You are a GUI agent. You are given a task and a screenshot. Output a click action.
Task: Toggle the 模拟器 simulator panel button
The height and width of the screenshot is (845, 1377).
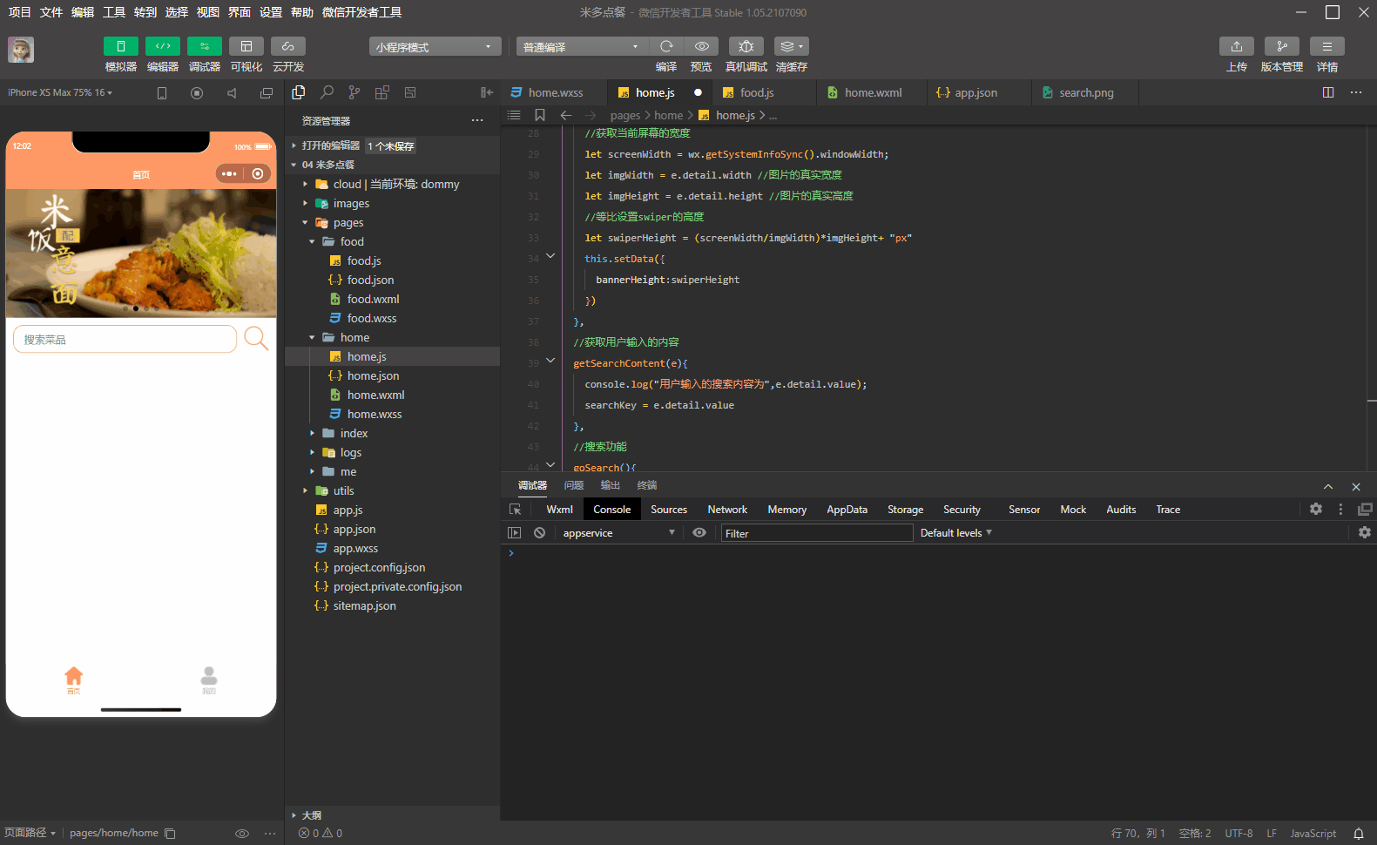(120, 46)
